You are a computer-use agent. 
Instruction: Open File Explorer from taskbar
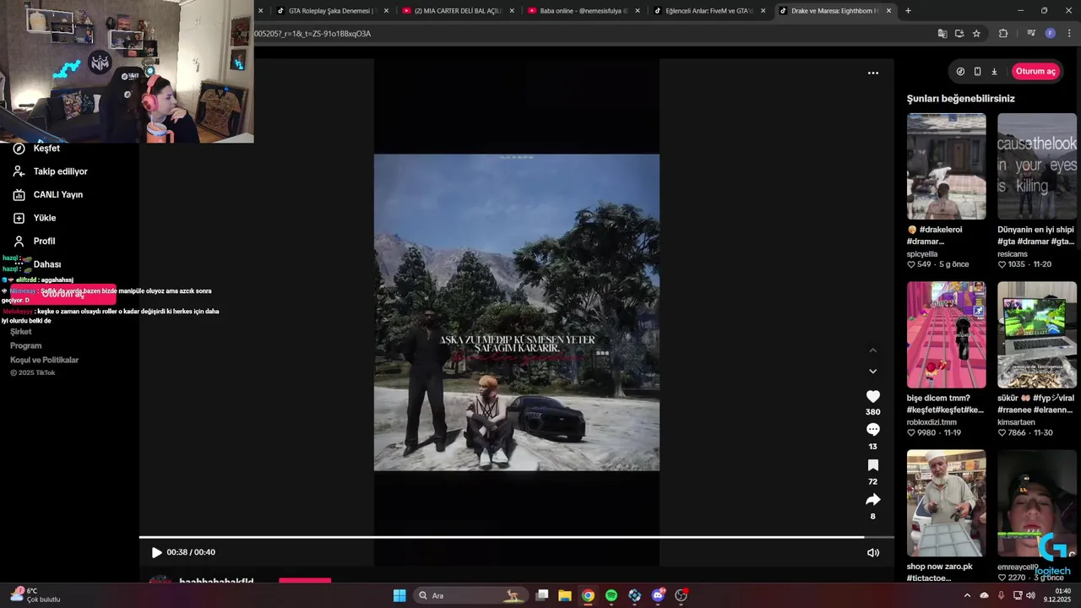point(565,595)
